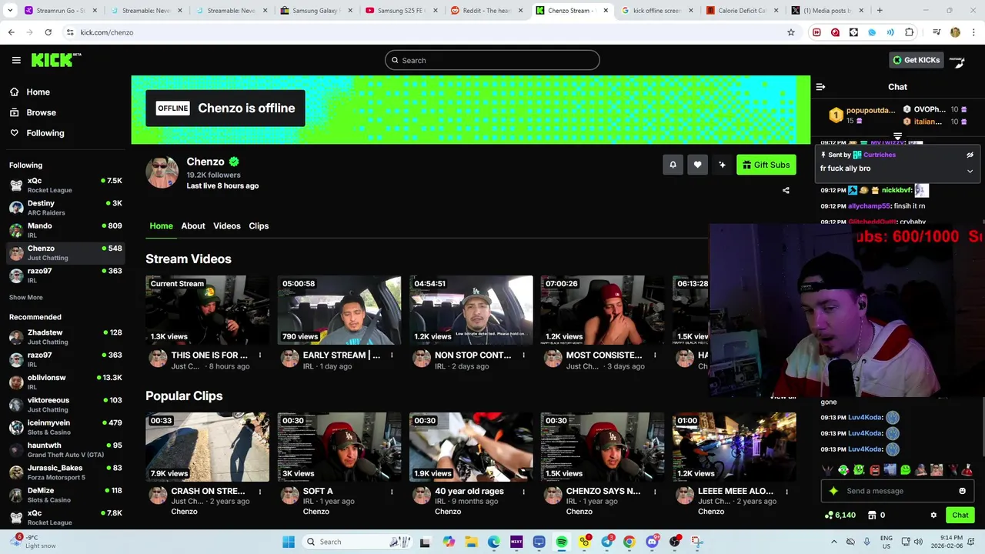
Task: Play the 05:00:58 stream video thumbnail
Action: pyautogui.click(x=339, y=310)
